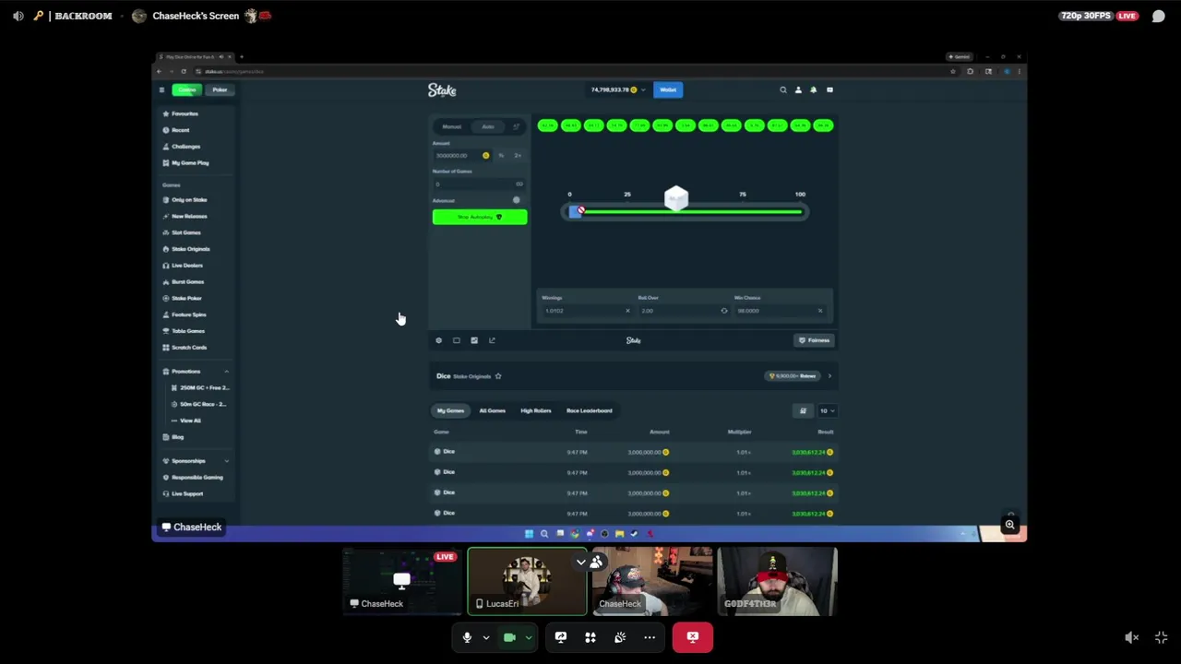Select the High Rollers tab
1181x664 pixels.
535,410
